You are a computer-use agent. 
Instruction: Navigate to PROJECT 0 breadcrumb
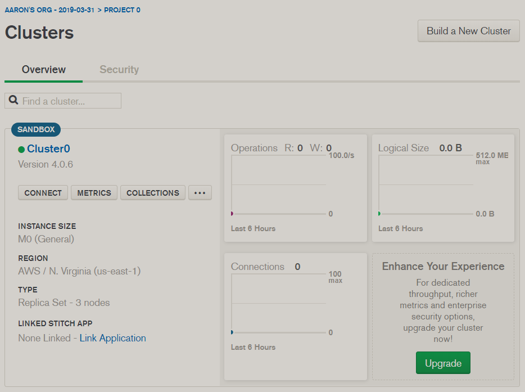(x=122, y=10)
